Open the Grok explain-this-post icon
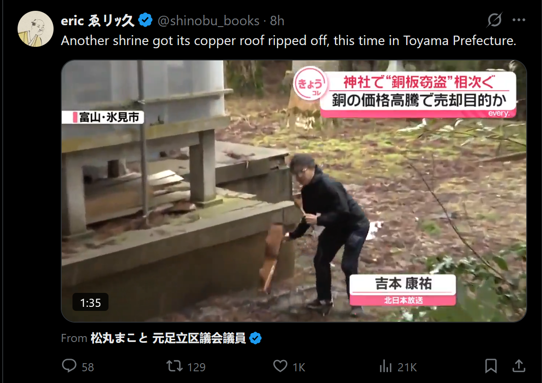The height and width of the screenshot is (383, 542). point(494,20)
